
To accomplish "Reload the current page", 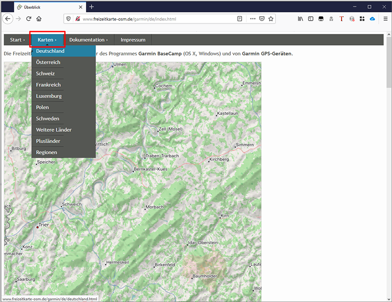I will 28,19.
